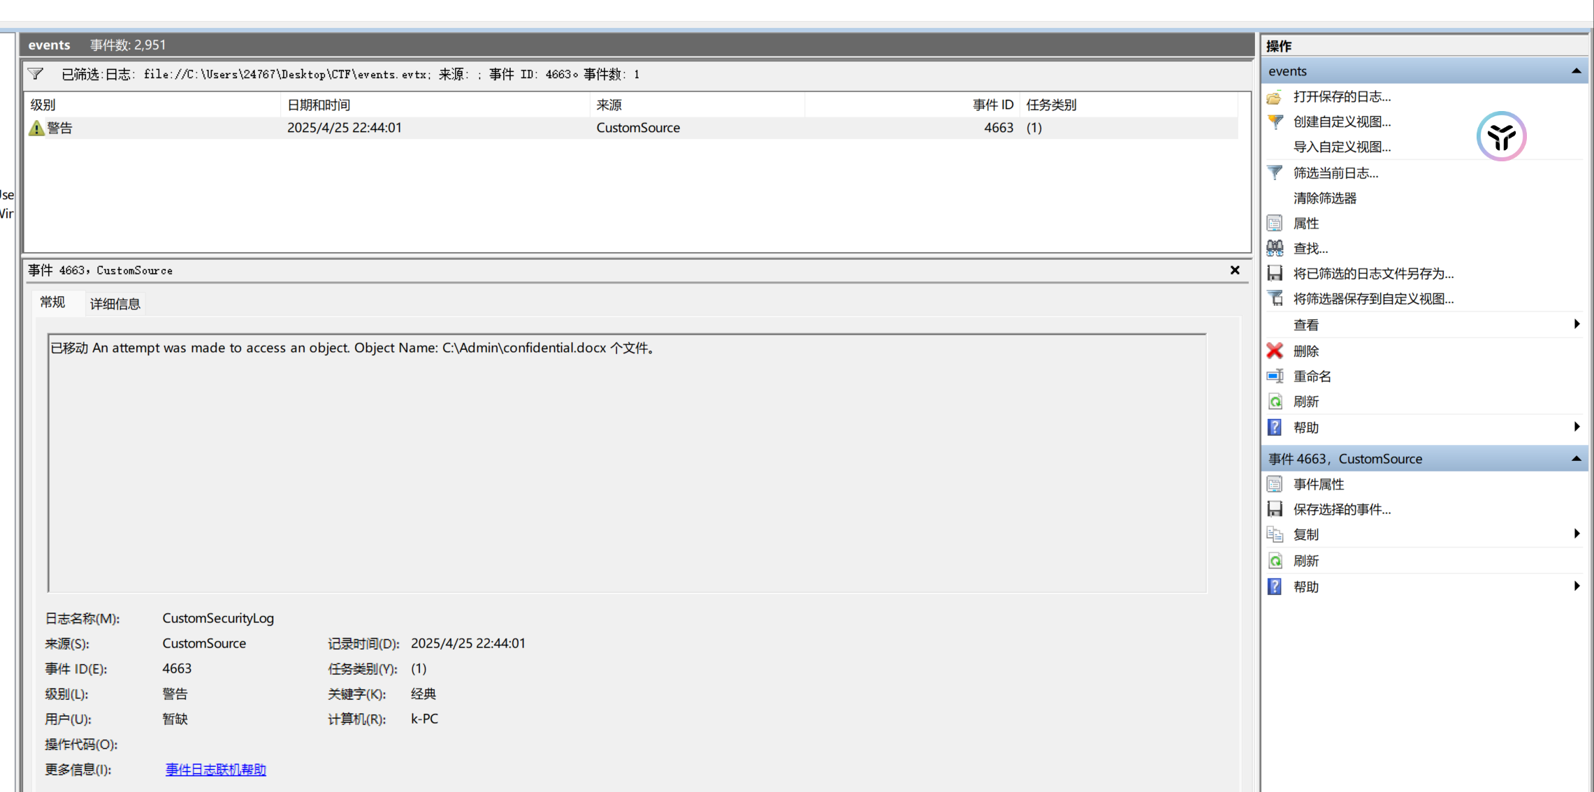The width and height of the screenshot is (1594, 792).
Task: Click the event properties icon
Action: (x=1275, y=484)
